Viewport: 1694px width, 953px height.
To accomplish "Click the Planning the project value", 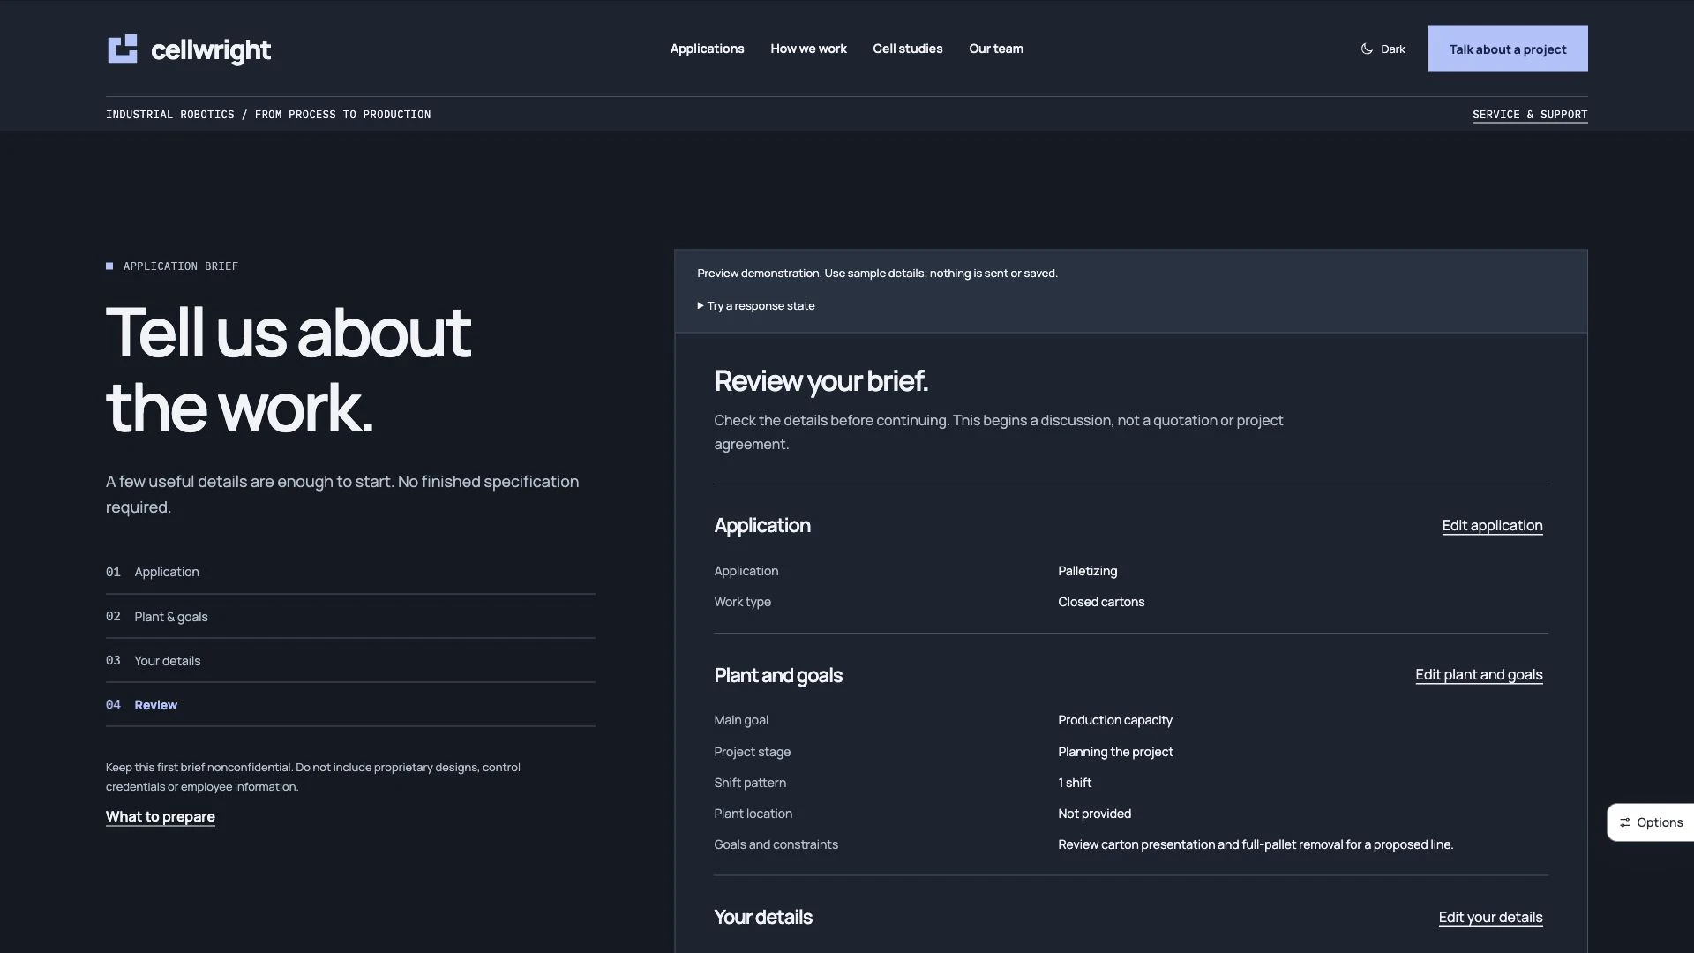I will tap(1115, 753).
